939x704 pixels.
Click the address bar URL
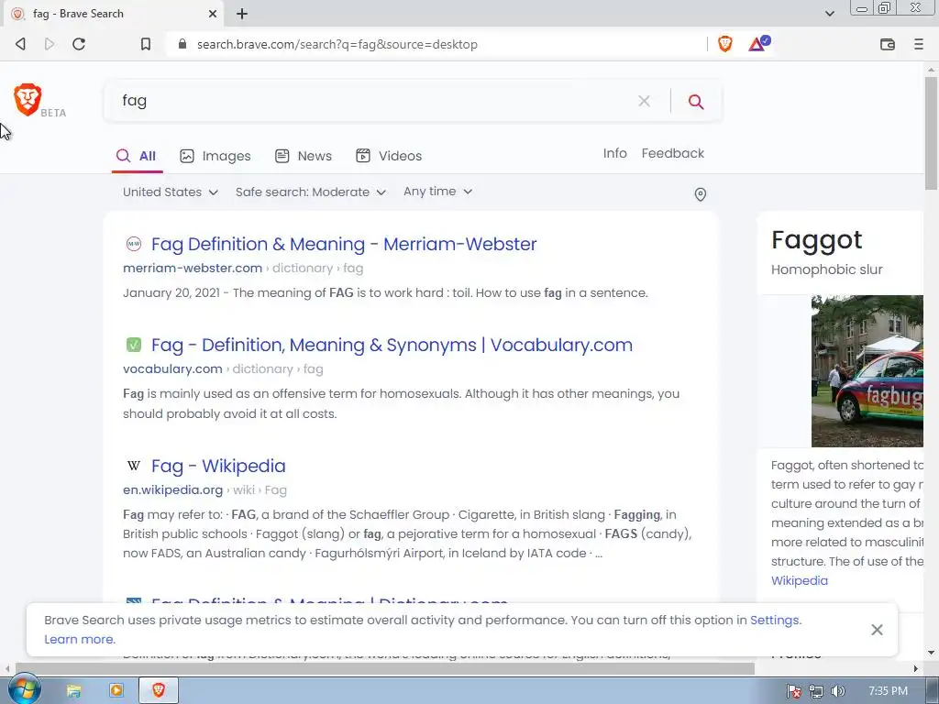[337, 44]
